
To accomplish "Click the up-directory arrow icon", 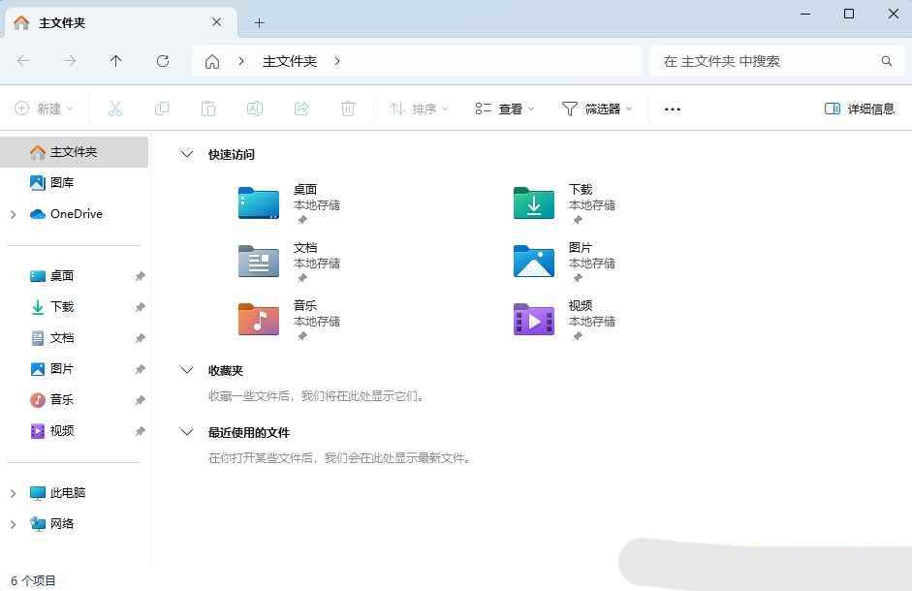I will point(116,61).
